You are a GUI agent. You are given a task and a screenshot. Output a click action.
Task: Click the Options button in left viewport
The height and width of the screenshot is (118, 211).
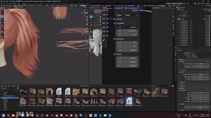pyautogui.click(x=85, y=8)
